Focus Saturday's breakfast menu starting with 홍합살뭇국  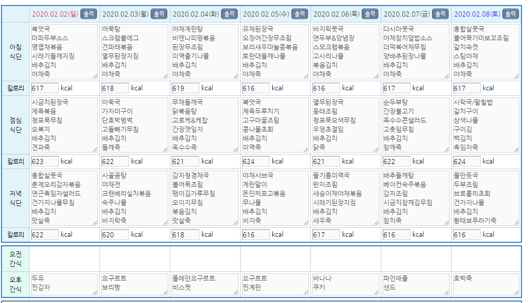486,51
